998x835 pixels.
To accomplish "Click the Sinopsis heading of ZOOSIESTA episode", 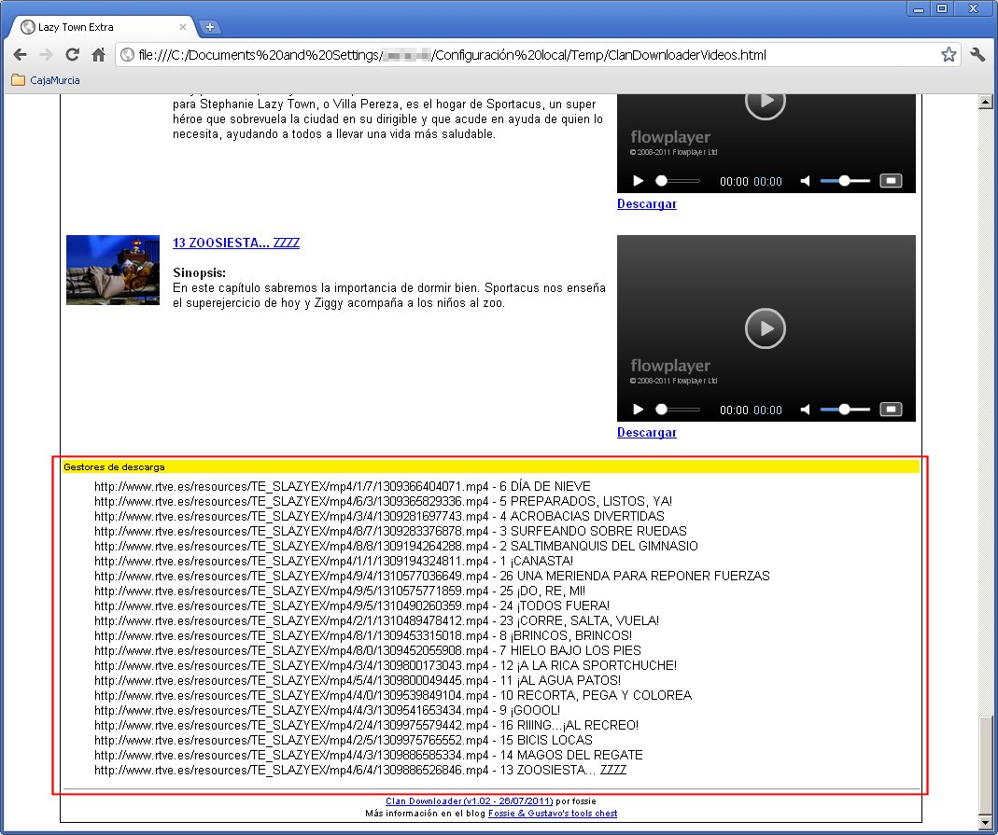I will click(199, 272).
